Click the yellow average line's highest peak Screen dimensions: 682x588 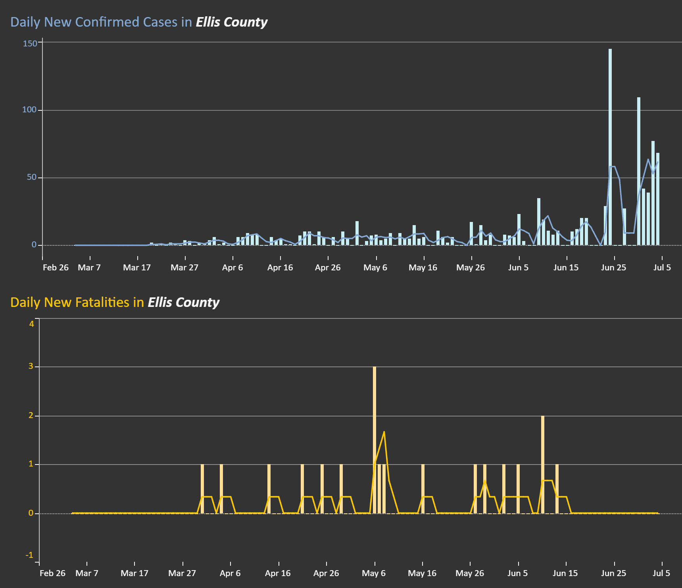pos(384,432)
